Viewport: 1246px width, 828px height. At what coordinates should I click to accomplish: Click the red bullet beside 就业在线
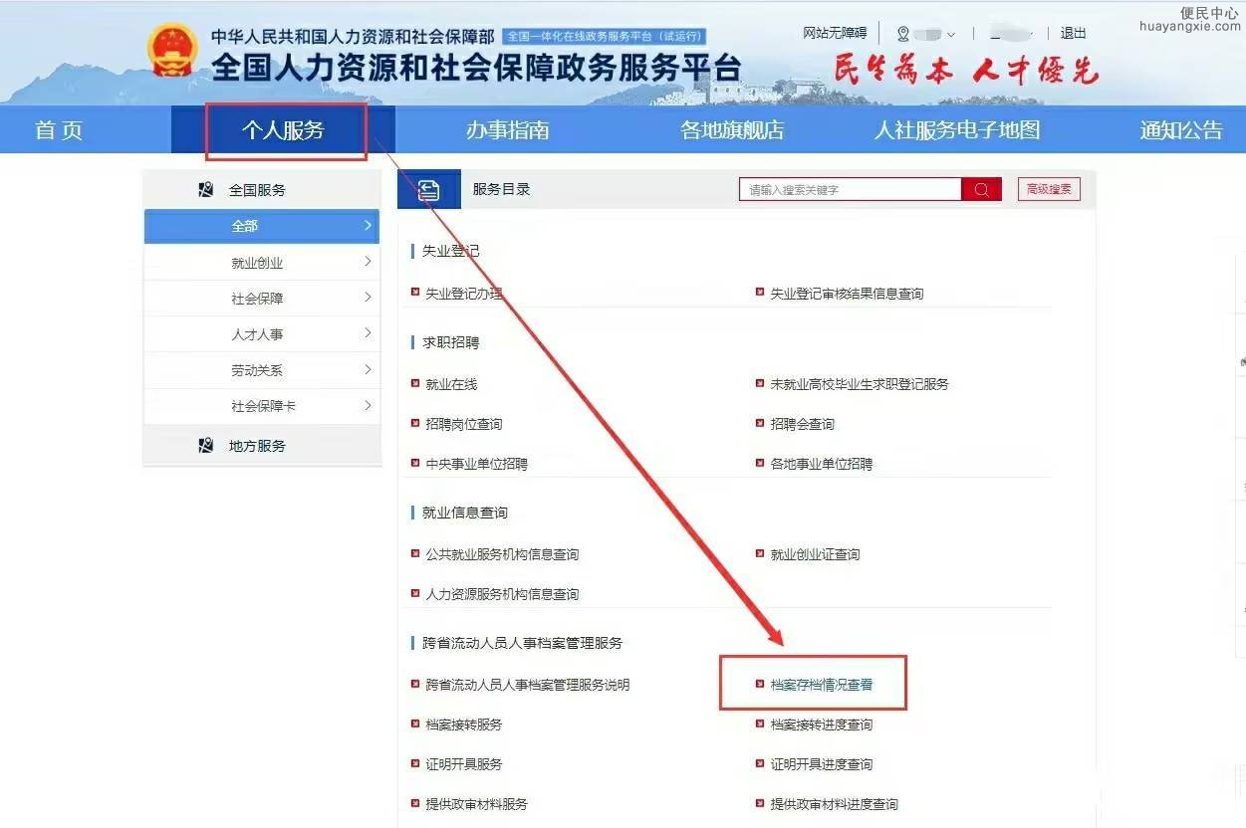tap(416, 383)
